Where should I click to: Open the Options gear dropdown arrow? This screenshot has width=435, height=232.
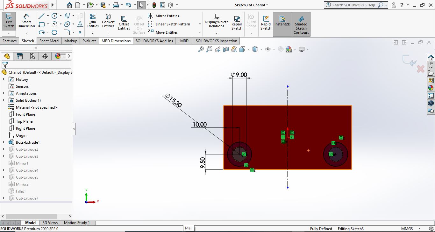[177, 5]
